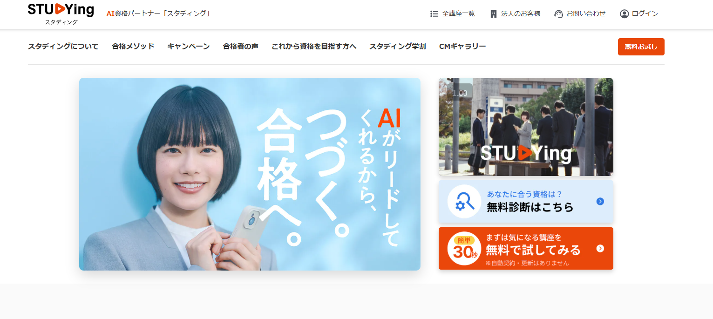Click the magnifier gear icon for 無料診断
This screenshot has height=319, width=713.
pyautogui.click(x=464, y=202)
